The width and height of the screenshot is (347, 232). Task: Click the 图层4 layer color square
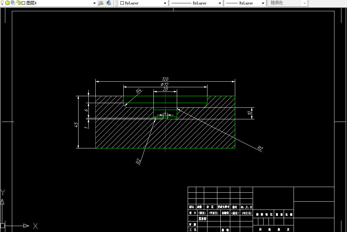point(23,3)
